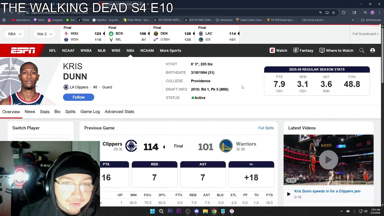Open All Bookmarks folder
Image resolution: width=384 pixels, height=216 pixels.
(371, 20)
